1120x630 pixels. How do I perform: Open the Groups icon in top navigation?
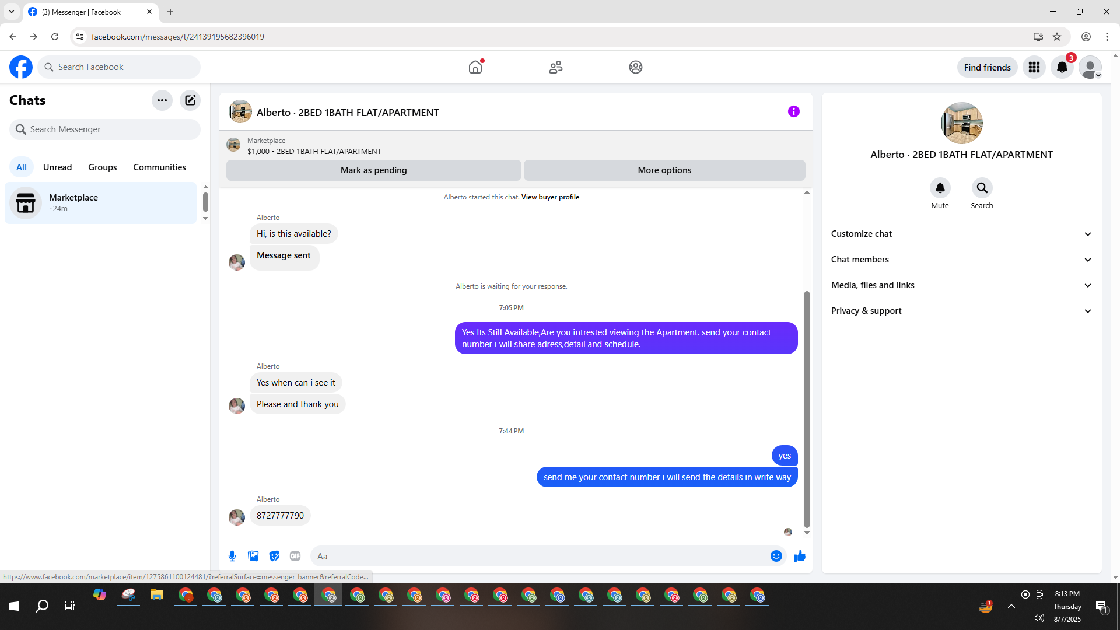coord(636,67)
